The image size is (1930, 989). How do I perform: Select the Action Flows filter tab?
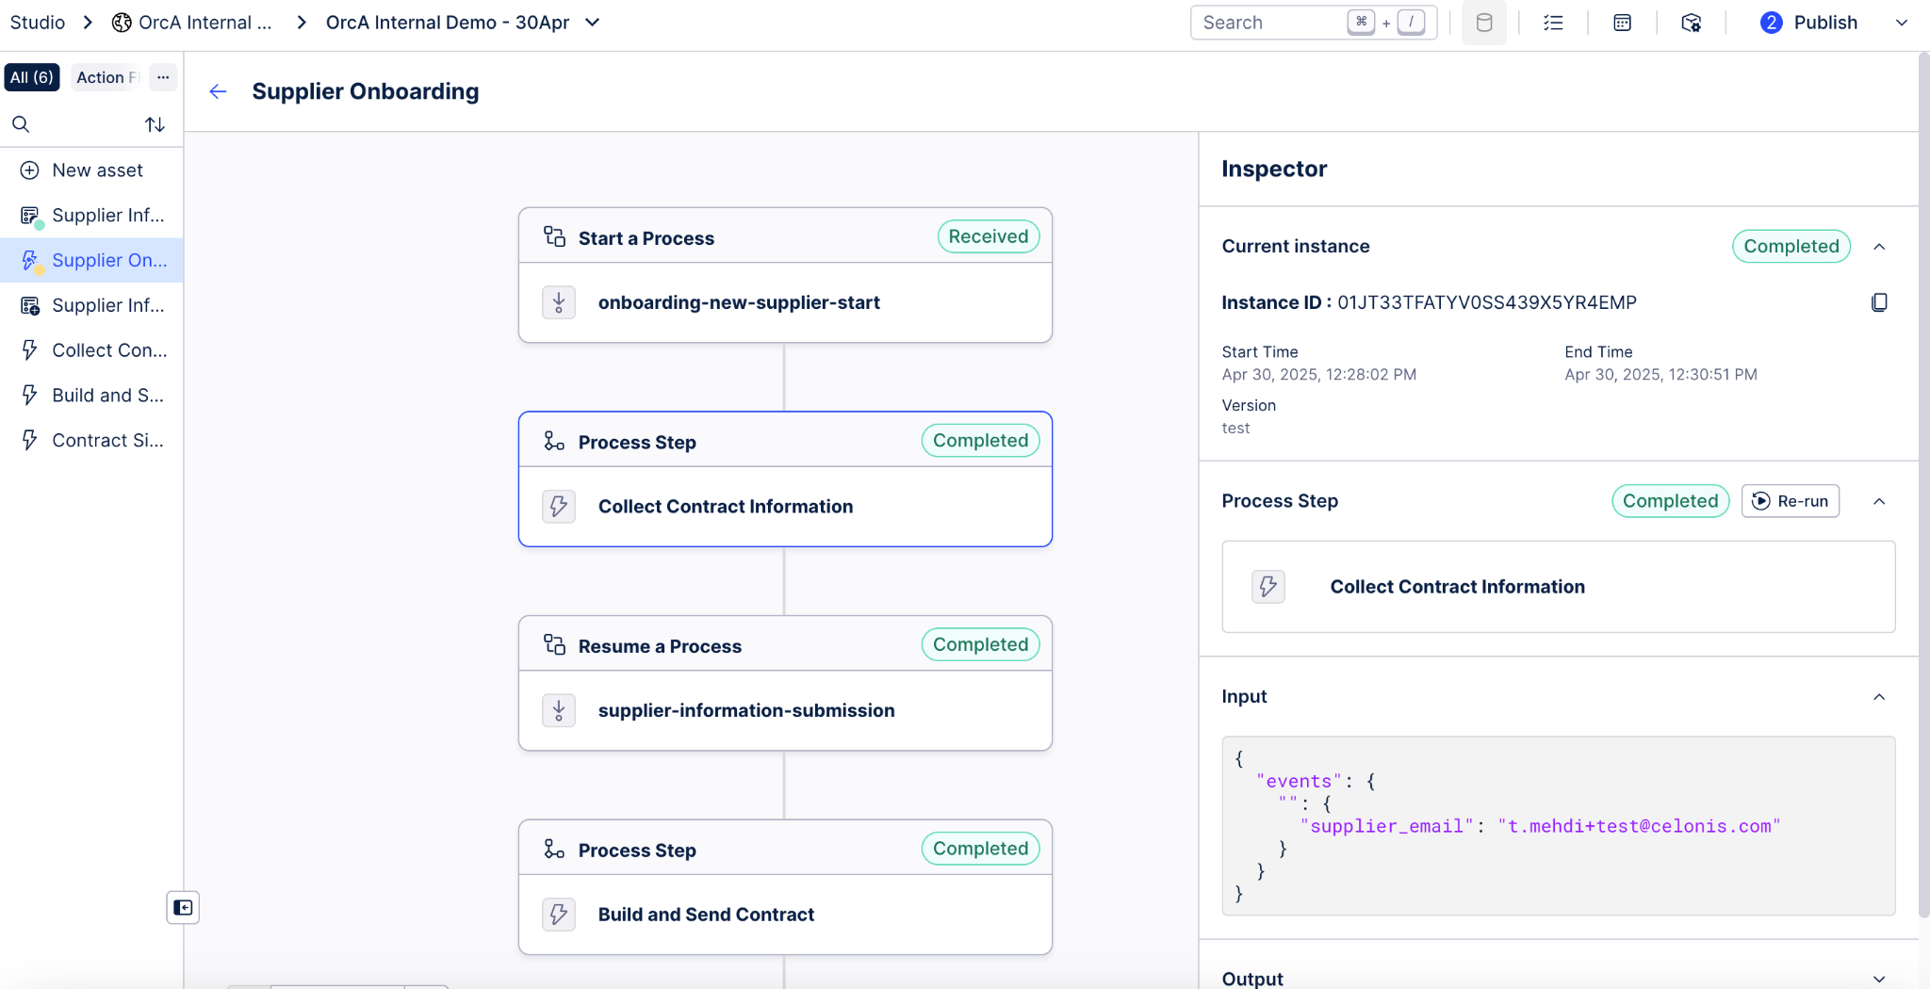click(x=106, y=77)
